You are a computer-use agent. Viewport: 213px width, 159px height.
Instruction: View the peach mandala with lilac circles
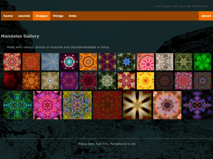click(x=167, y=105)
